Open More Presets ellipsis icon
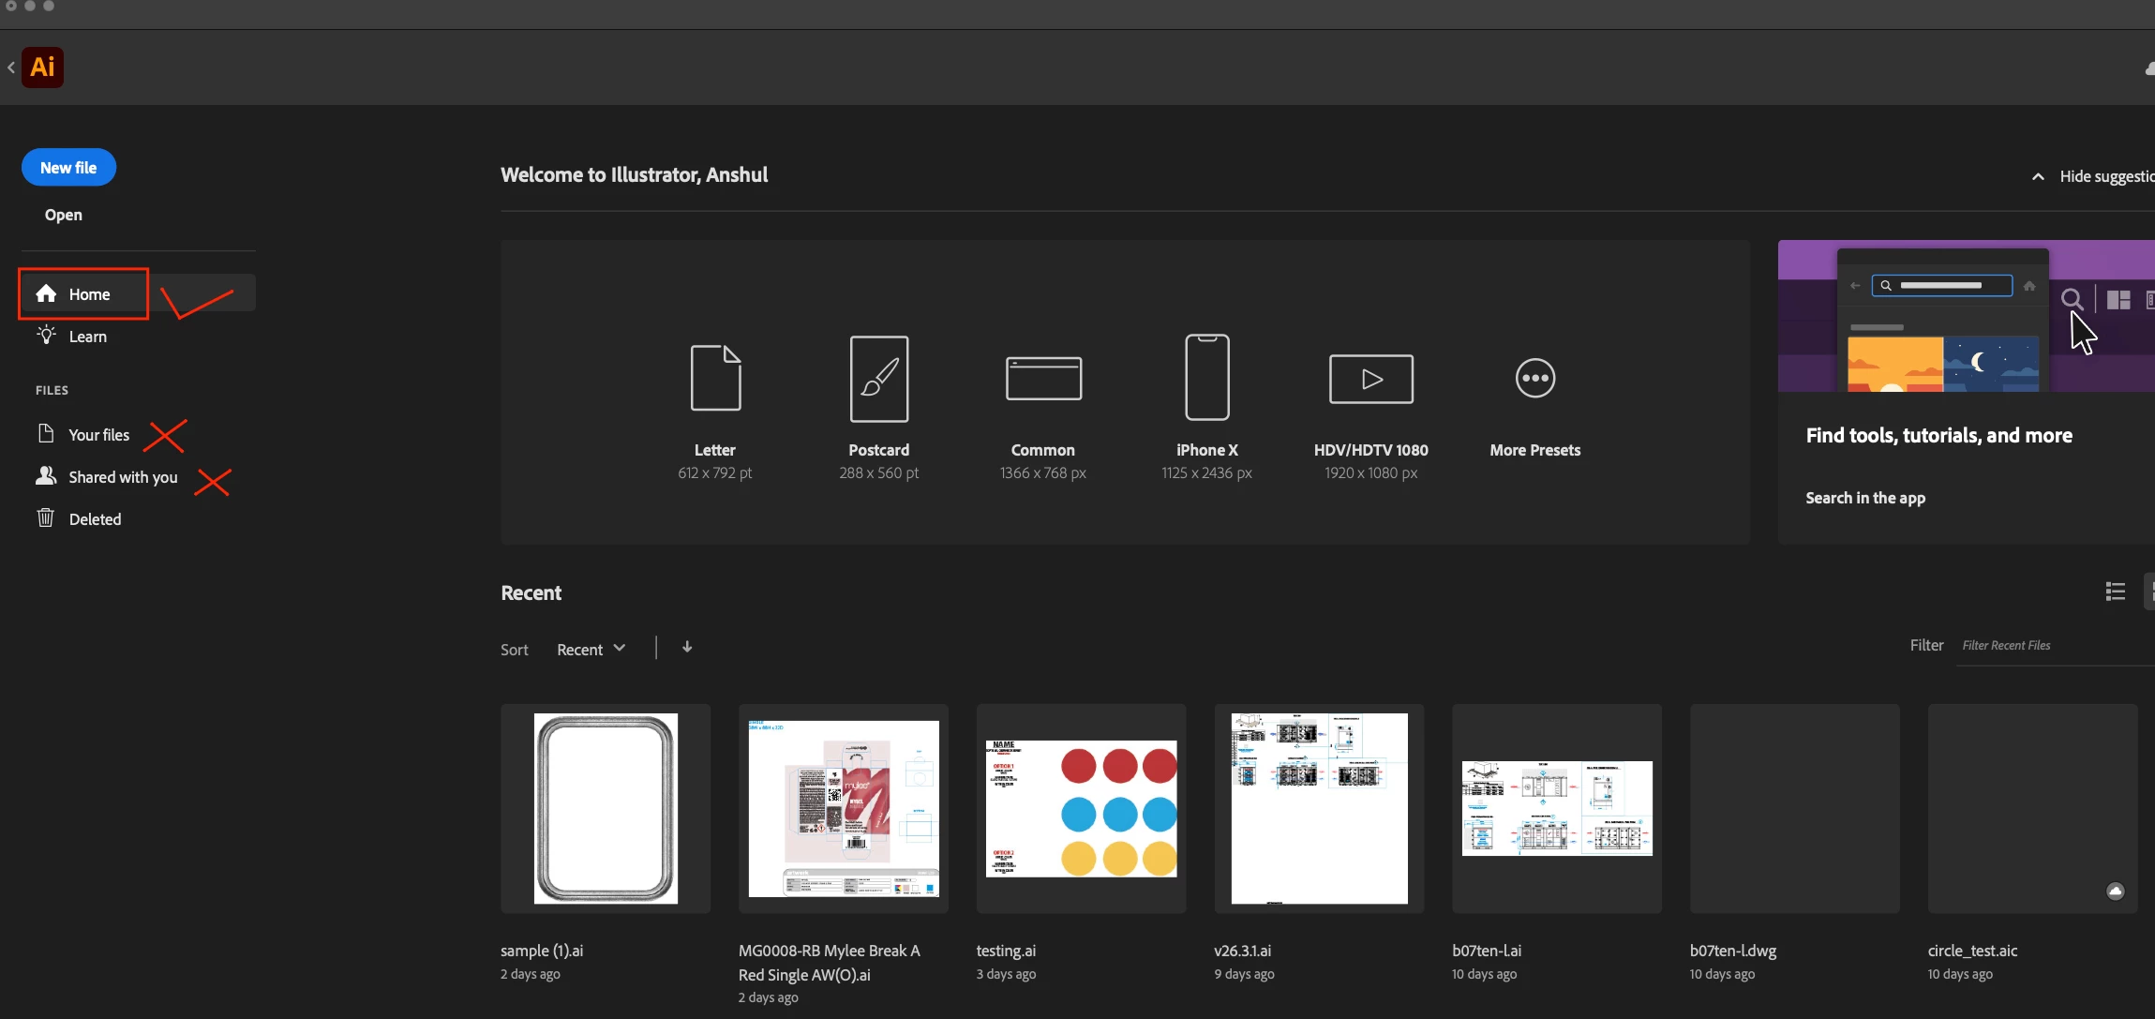This screenshot has width=2155, height=1019. (1534, 378)
